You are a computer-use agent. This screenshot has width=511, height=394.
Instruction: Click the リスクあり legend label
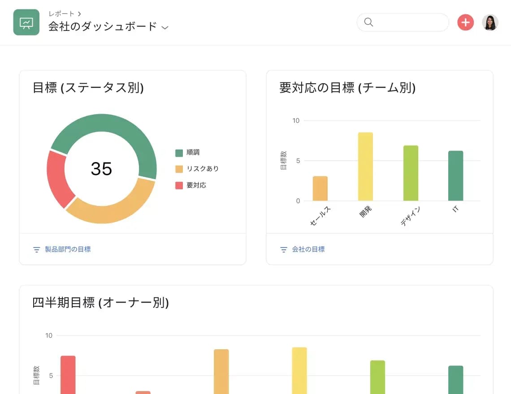tap(202, 169)
